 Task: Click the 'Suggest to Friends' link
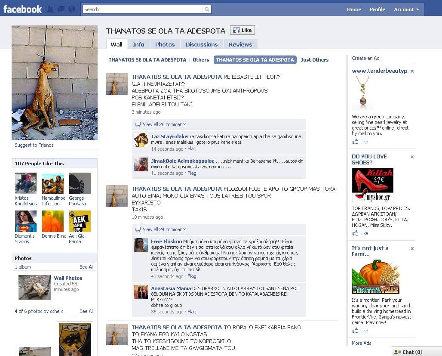[x=34, y=145]
